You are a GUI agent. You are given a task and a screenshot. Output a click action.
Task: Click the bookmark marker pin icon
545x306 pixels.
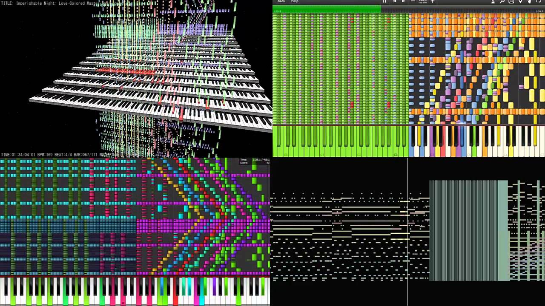coord(520,2)
